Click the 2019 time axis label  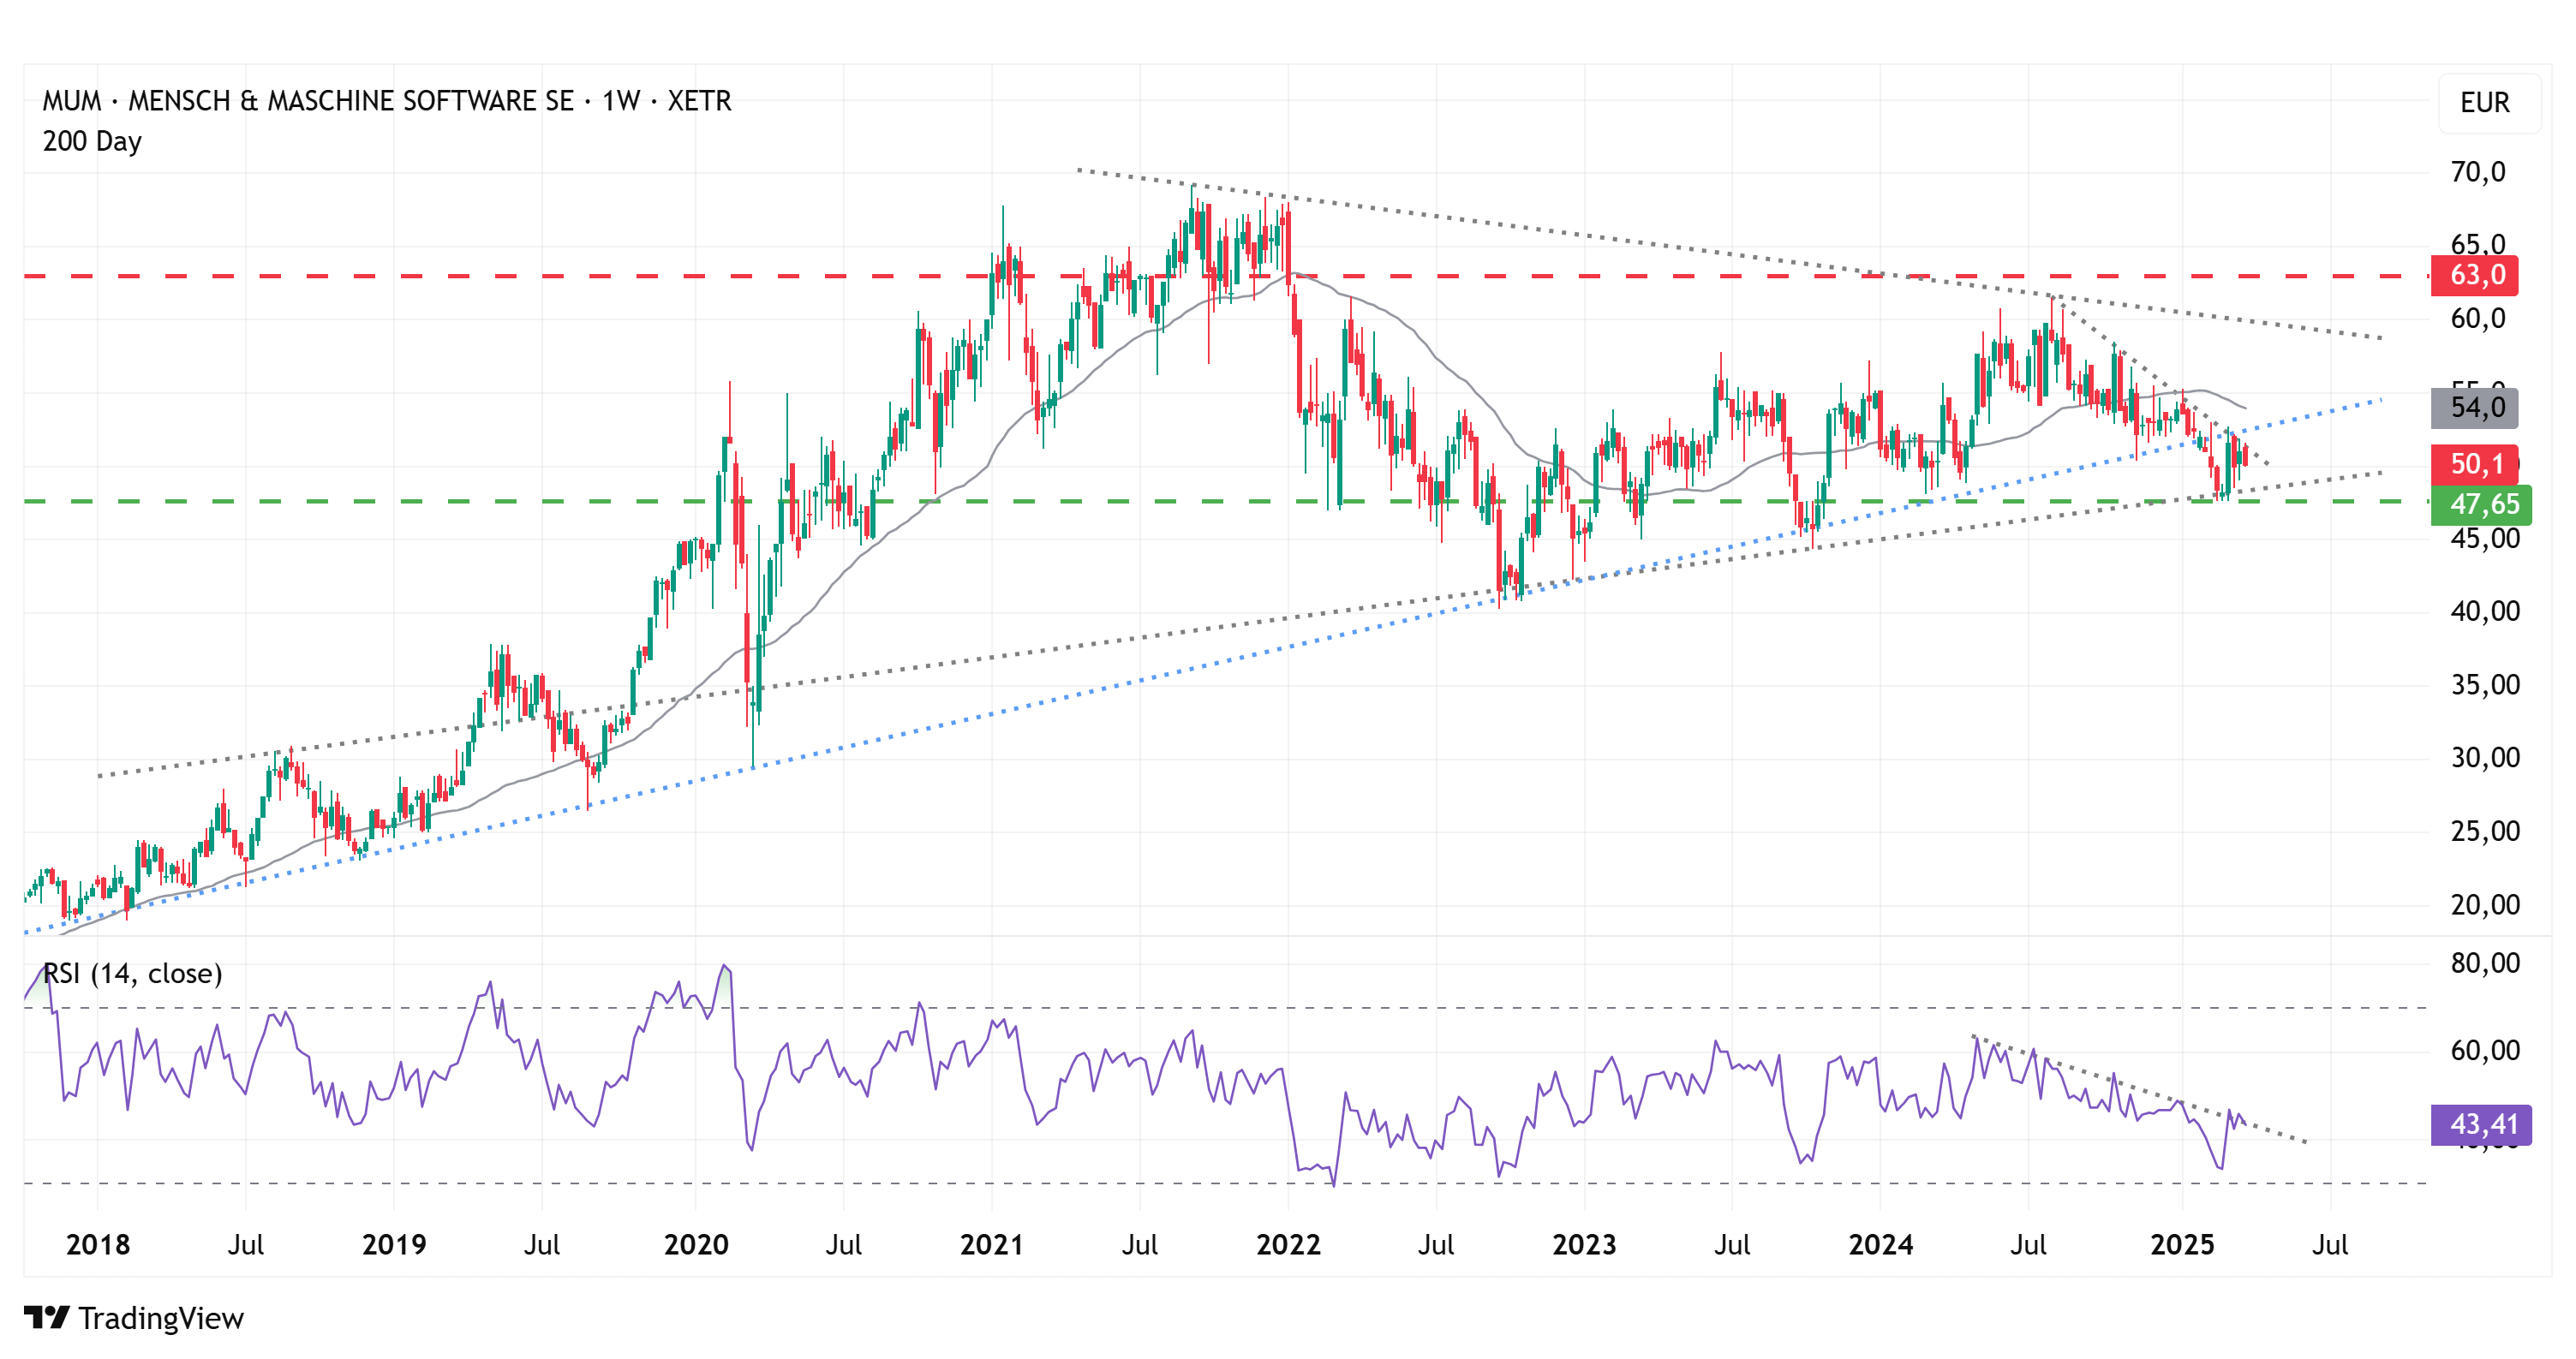click(x=394, y=1245)
